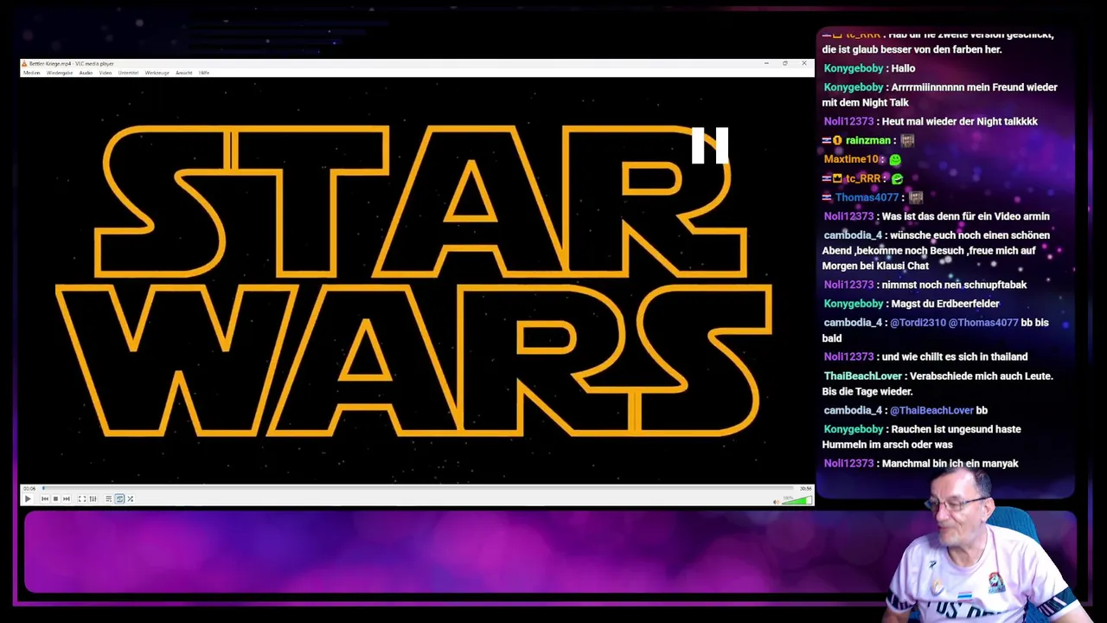
Task: Click the VLC play button
Action: coord(28,498)
